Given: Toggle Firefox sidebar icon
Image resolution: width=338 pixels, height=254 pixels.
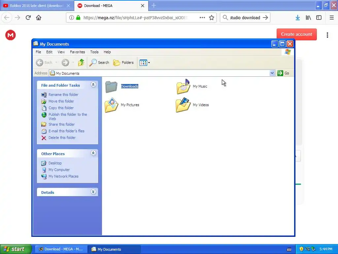Looking at the screenshot, I should (x=319, y=18).
